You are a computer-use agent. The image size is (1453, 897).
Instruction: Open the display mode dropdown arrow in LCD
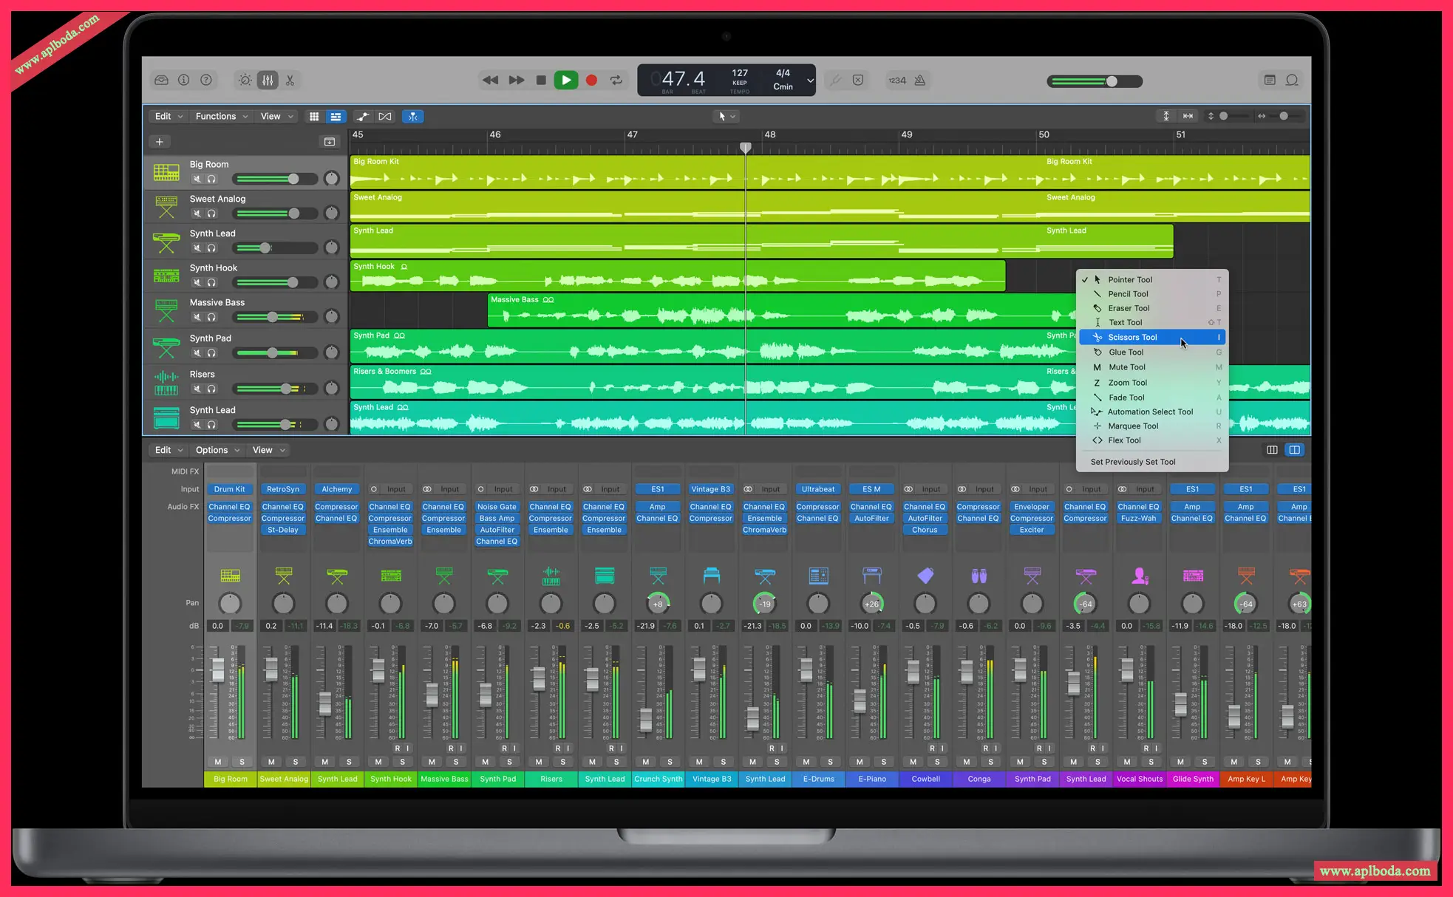pos(810,81)
